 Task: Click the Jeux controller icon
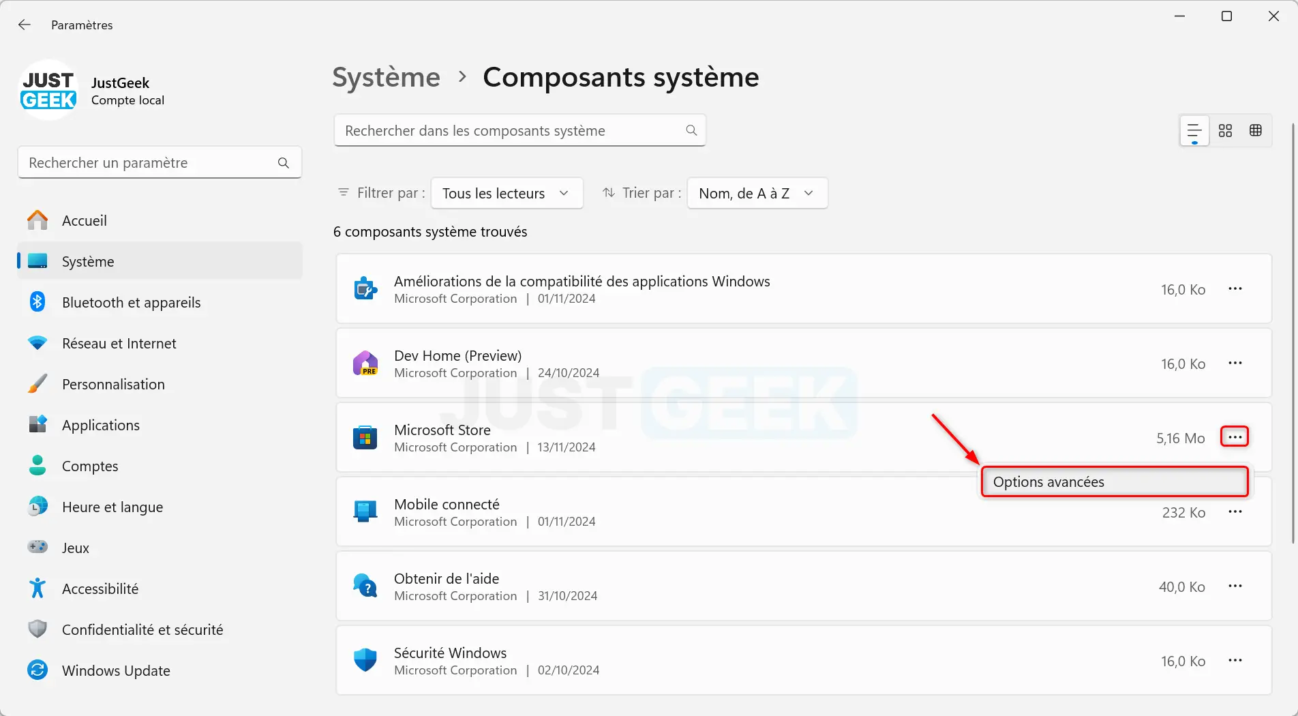(x=37, y=547)
